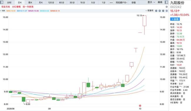Open tag settings gear below the toolbar
The image size is (191, 111).
pyautogui.click(x=167, y=7)
